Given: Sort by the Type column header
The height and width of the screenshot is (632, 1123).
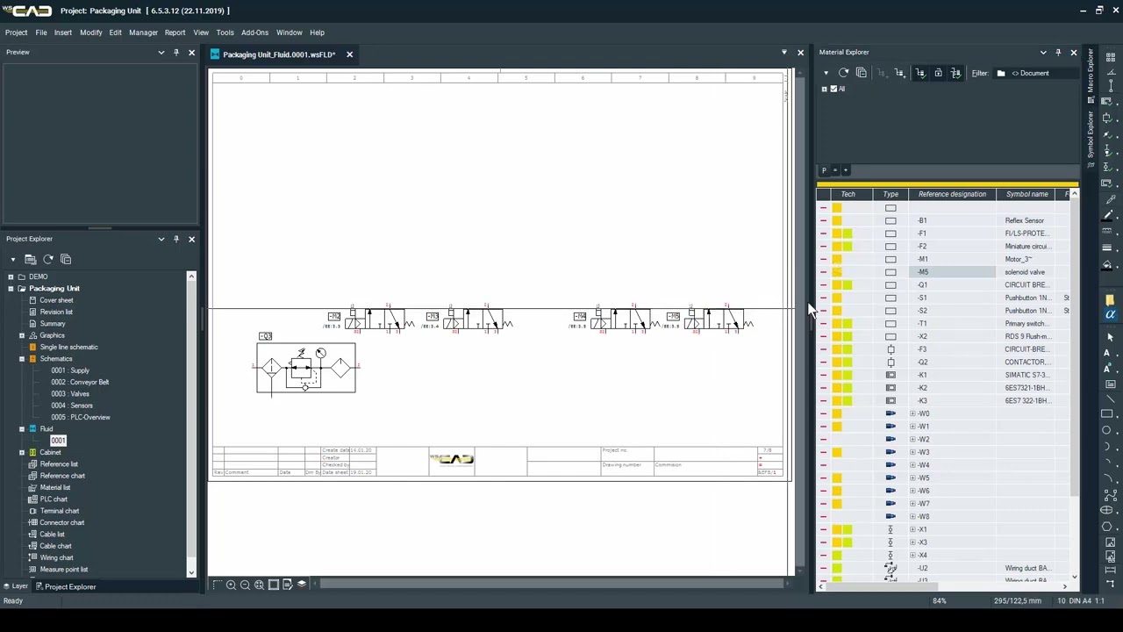Looking at the screenshot, I should pyautogui.click(x=891, y=194).
